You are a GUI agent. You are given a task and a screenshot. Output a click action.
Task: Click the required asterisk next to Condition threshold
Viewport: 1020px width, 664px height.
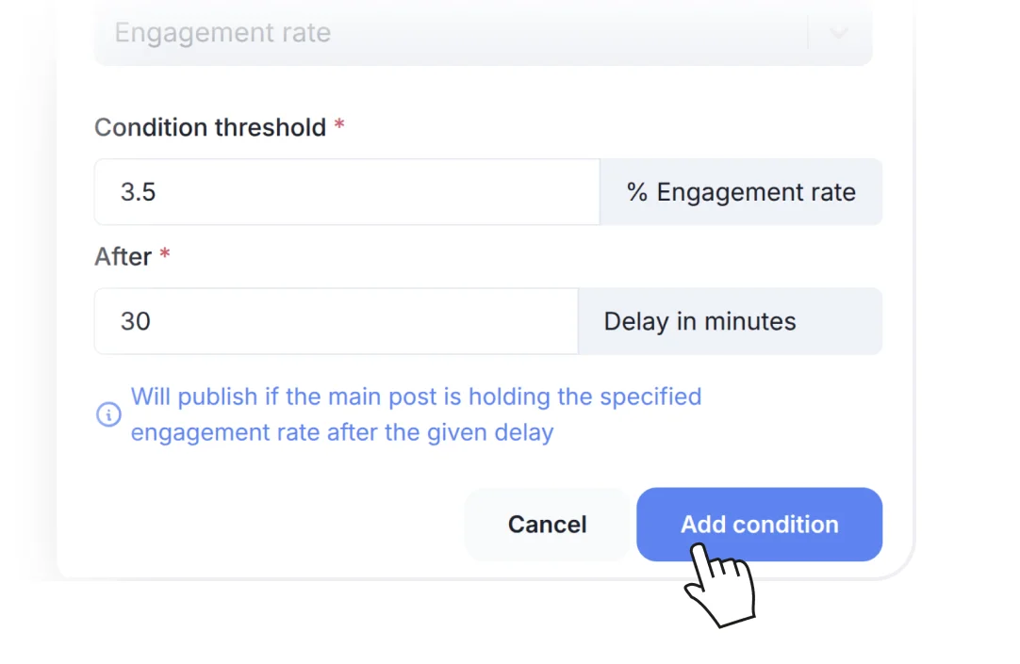339,123
